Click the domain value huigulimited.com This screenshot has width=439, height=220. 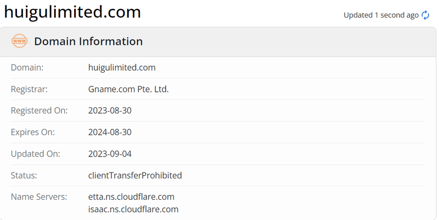click(122, 67)
